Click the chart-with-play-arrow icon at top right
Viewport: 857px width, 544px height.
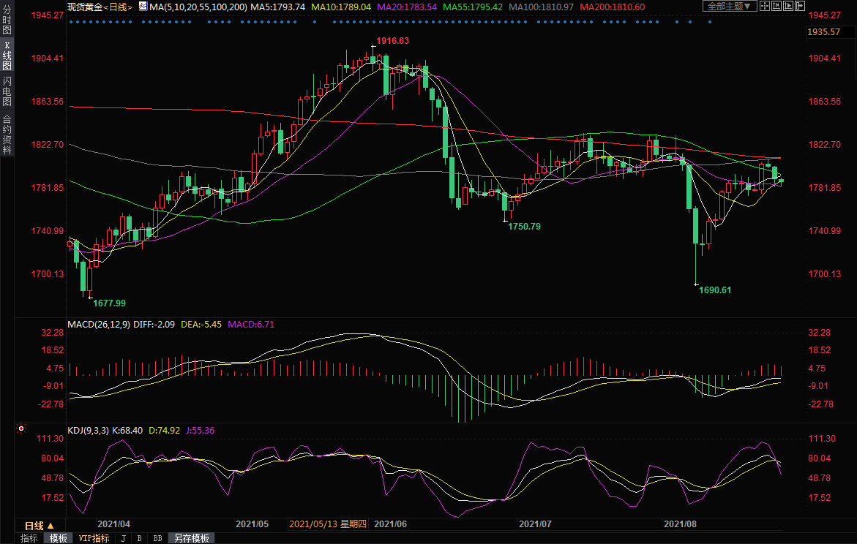coord(788,6)
